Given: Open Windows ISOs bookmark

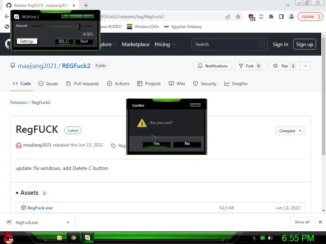Looking at the screenshot, I should click(x=143, y=27).
